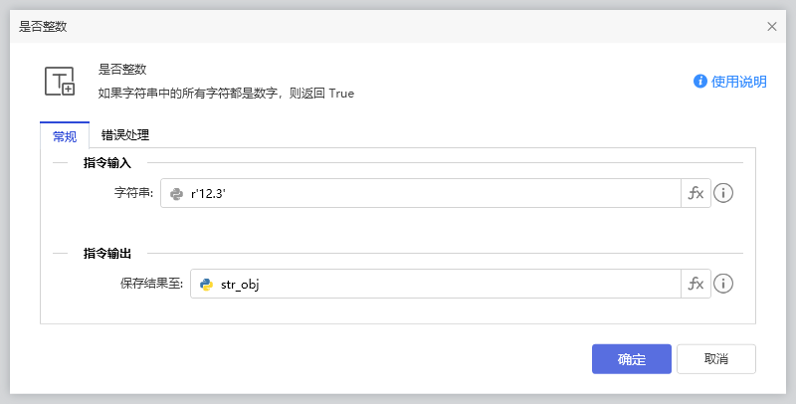This screenshot has width=796, height=404.
Task: Click the grey Python icon in 字符串 field
Action: [x=177, y=194]
